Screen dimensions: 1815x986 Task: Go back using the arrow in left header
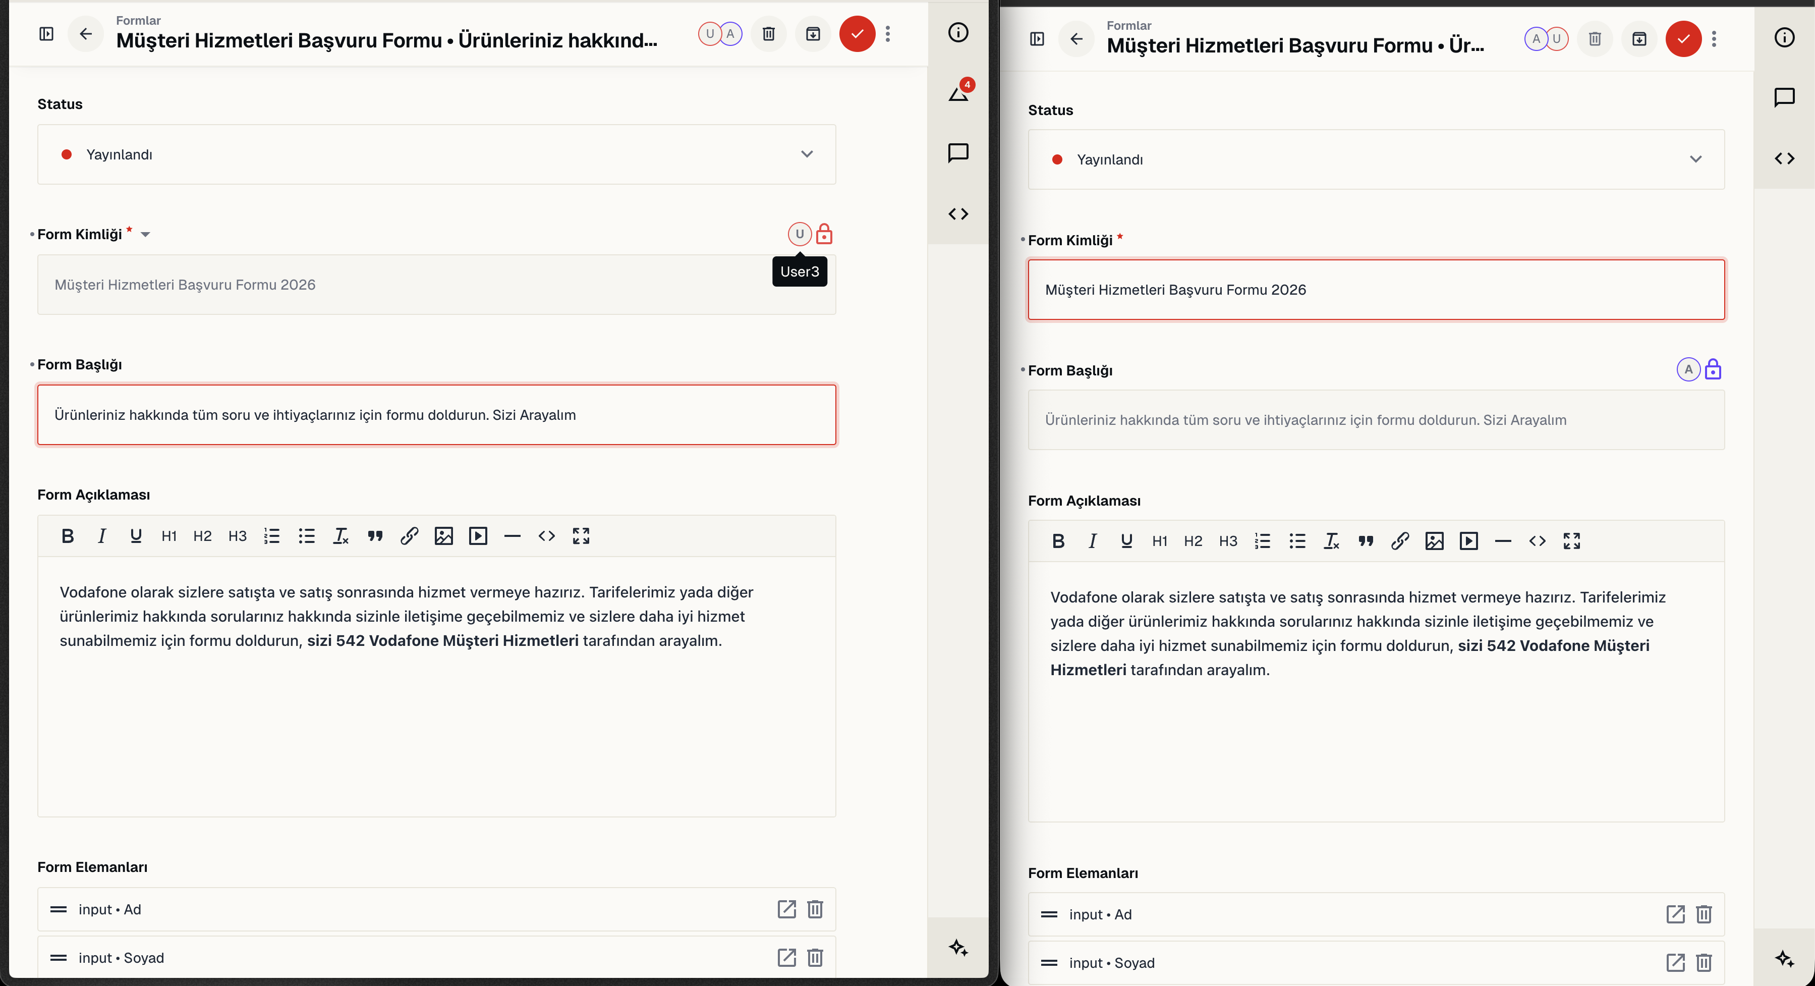tap(85, 34)
